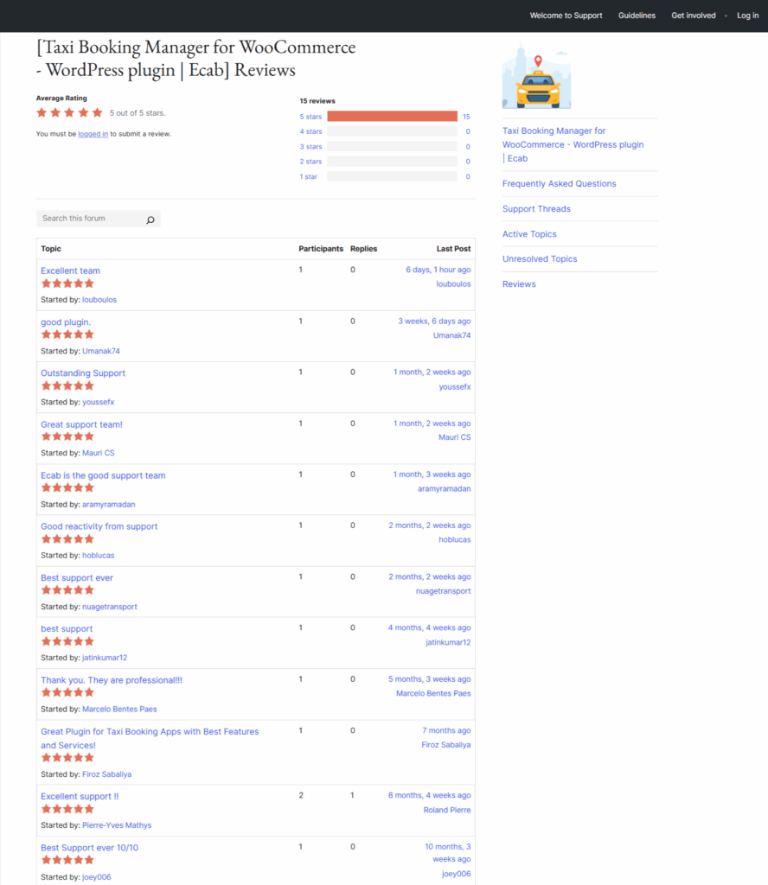Click star rating under Excellent team
This screenshot has width=768, height=885.
[67, 283]
